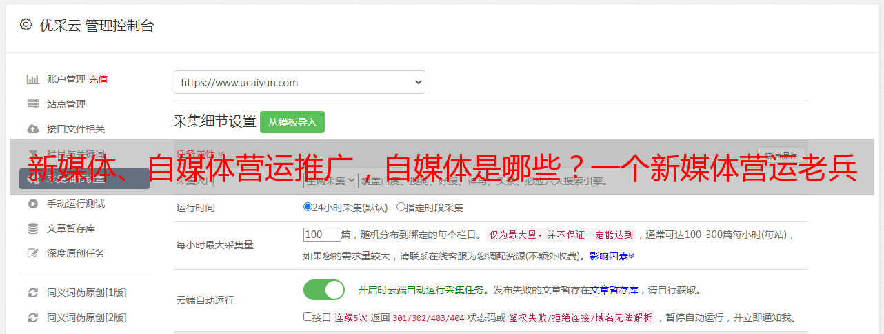Open the https://www.ucaiyun.com site dropdown
The image size is (884, 334).
pos(299,82)
